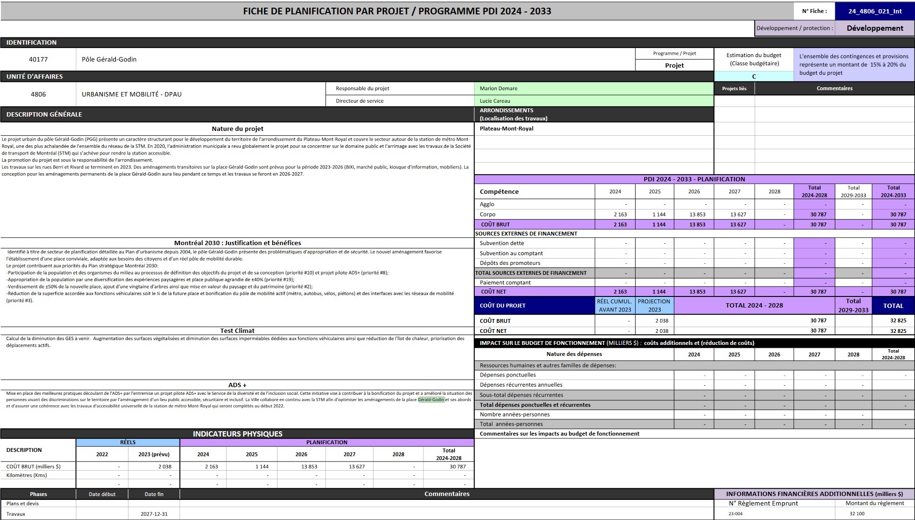915x520 pixels.
Task: Select the PROJECTION 2023 header cell
Action: pos(654,306)
